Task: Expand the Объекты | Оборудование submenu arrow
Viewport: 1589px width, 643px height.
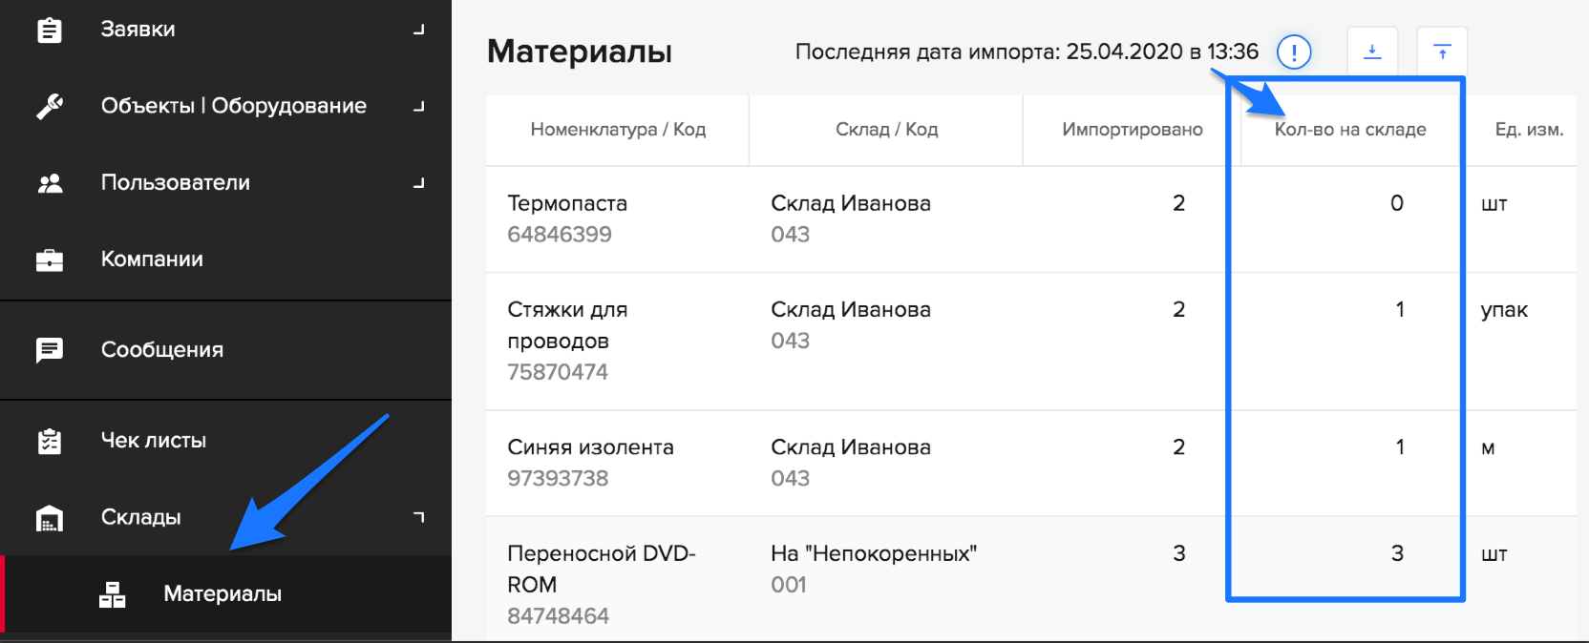Action: tap(418, 106)
